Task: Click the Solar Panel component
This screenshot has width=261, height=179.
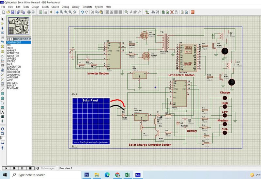Action: click(x=91, y=121)
